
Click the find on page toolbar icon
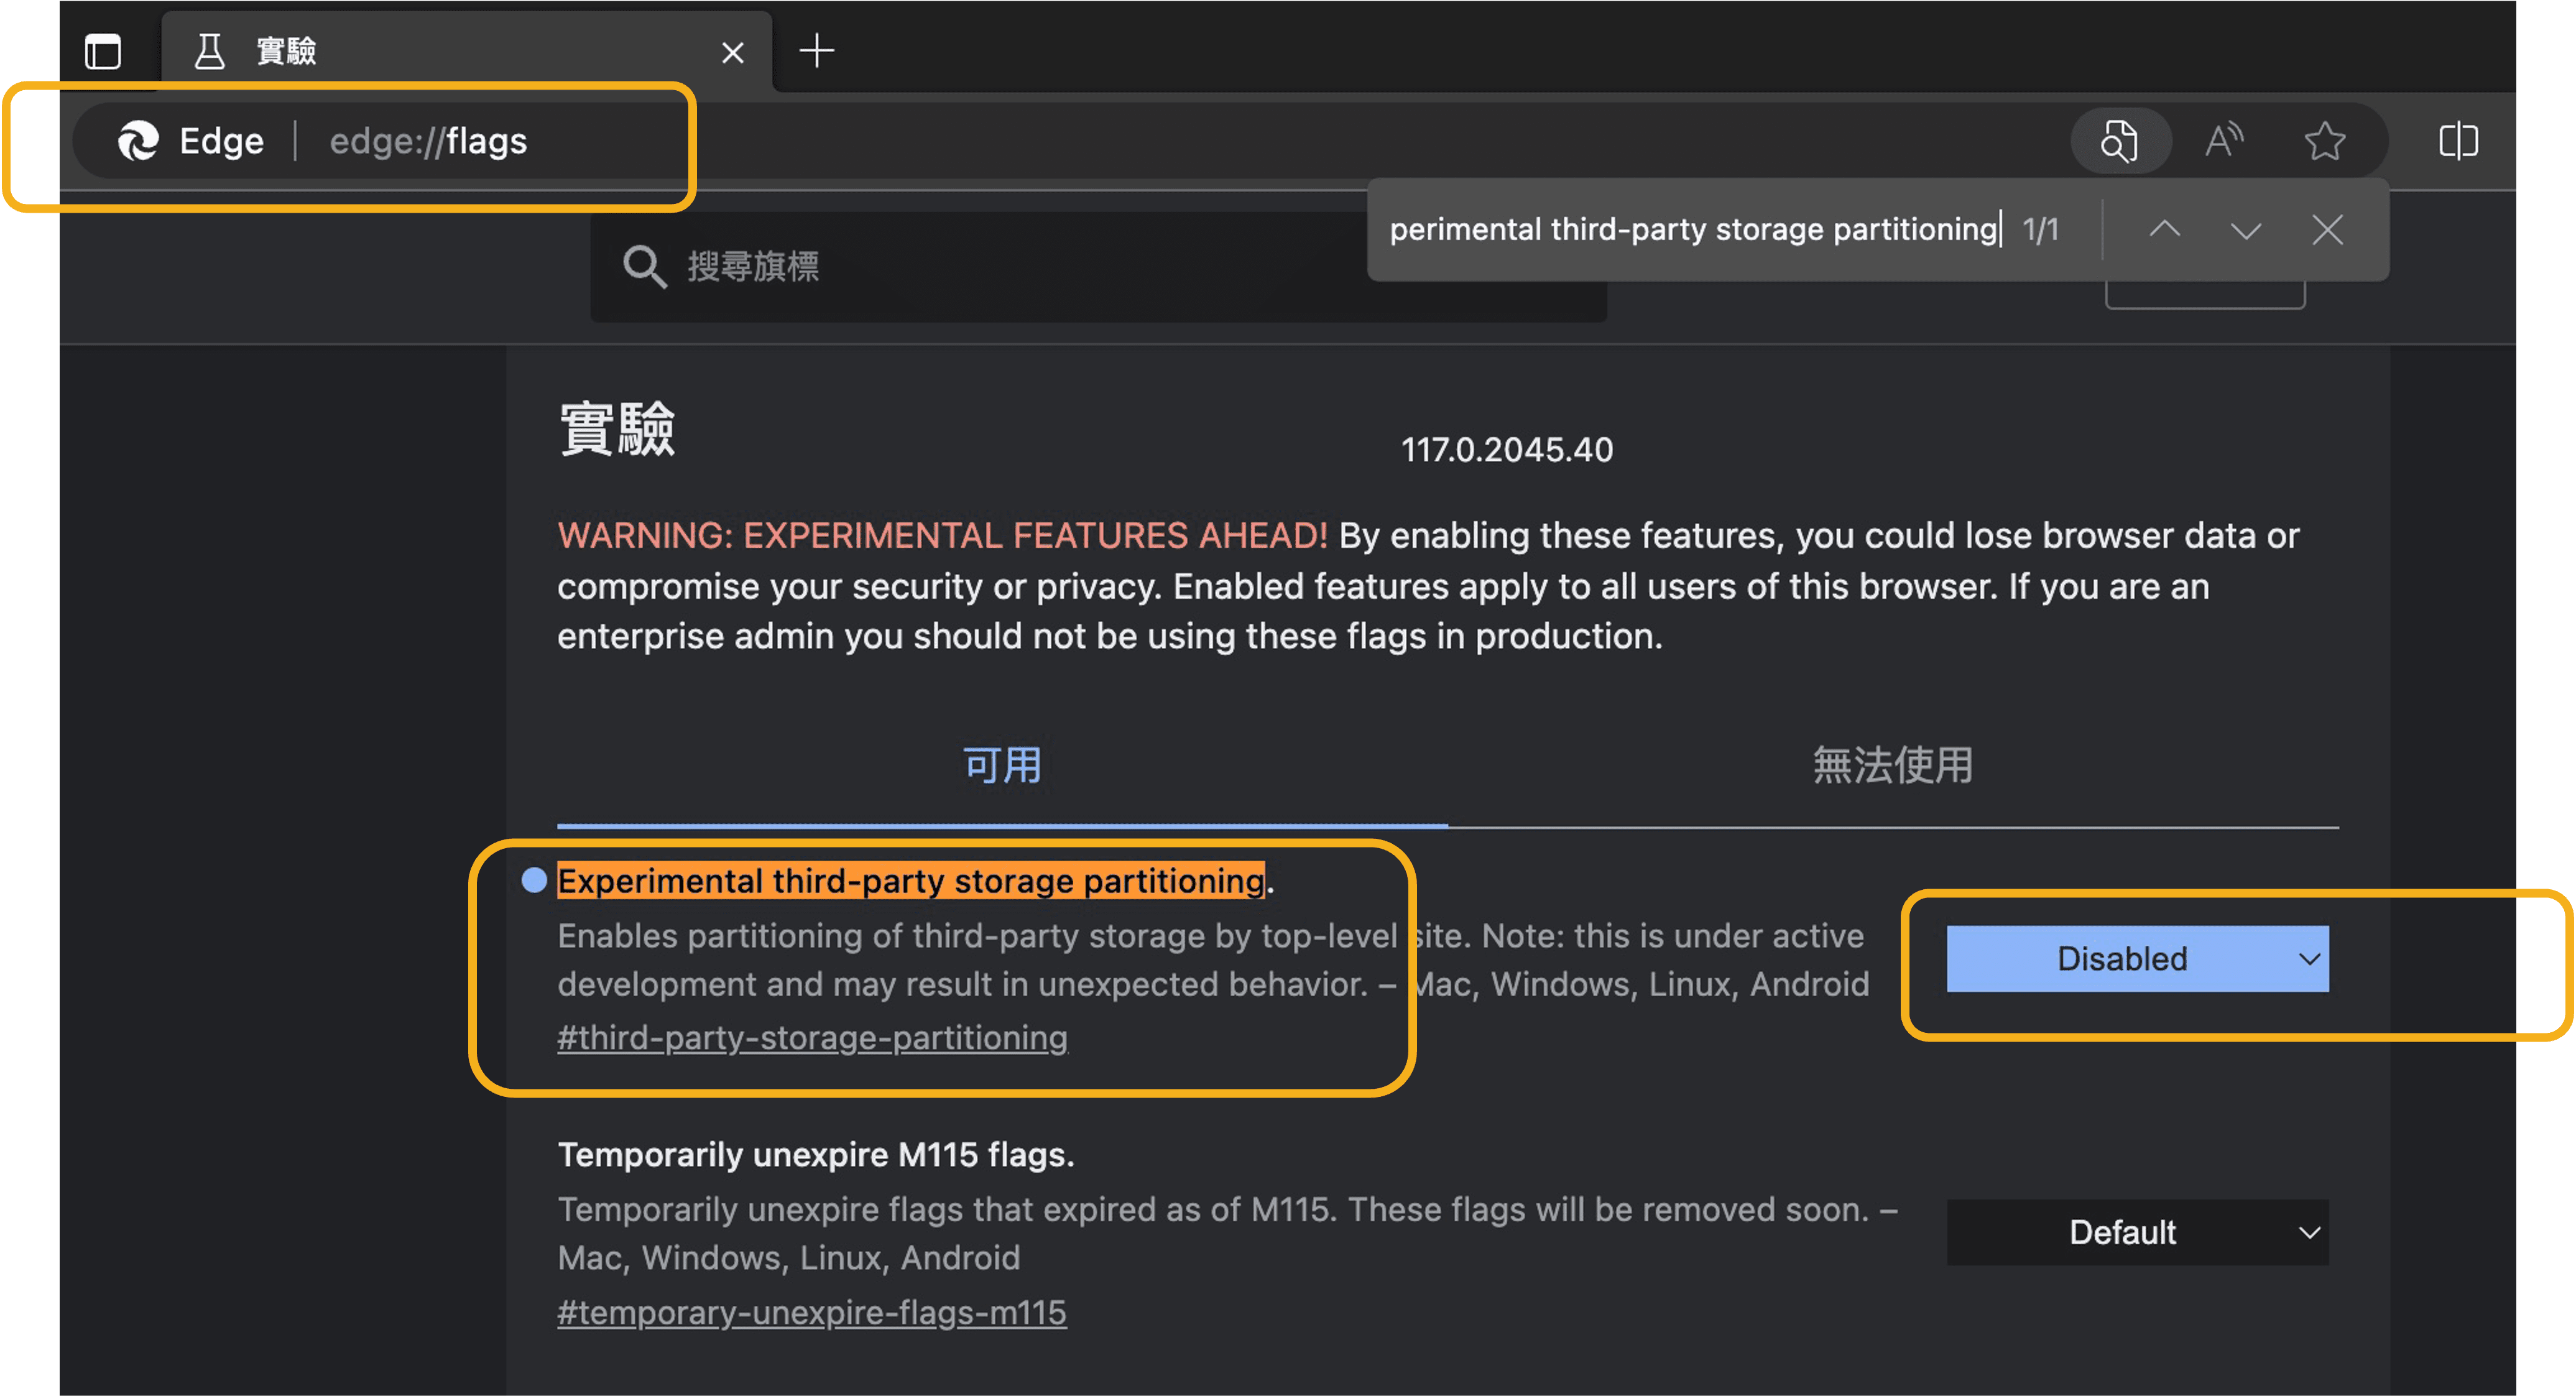2119,141
